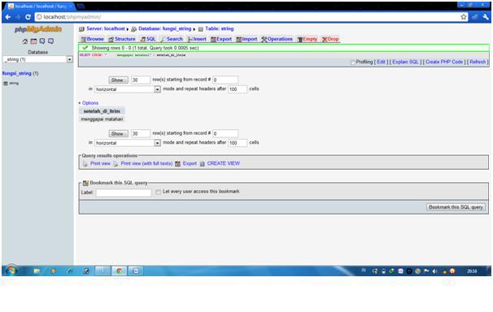Click the phpMyAdmin logo
Image resolution: width=493 pixels, height=312 pixels.
coord(37,29)
